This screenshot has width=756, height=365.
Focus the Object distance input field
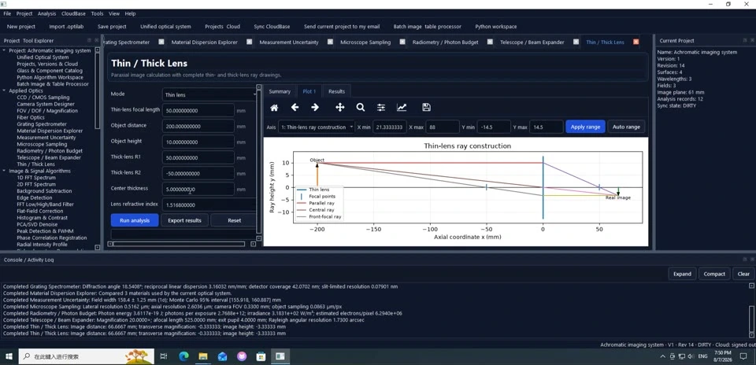point(198,126)
